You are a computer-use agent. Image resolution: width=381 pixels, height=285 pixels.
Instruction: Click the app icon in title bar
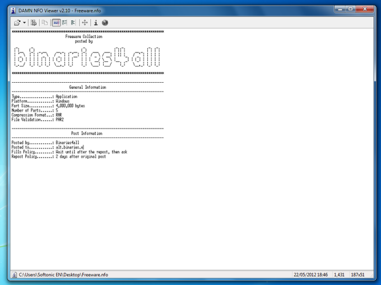13,11
